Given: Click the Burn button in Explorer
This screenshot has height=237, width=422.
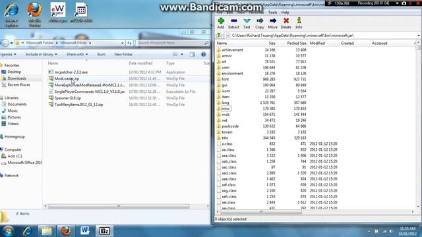Looking at the screenshot, I should pos(101,54).
